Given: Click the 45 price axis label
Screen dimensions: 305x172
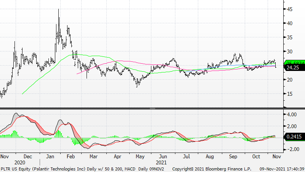Looking at the screenshot, I should pyautogui.click(x=289, y=9).
